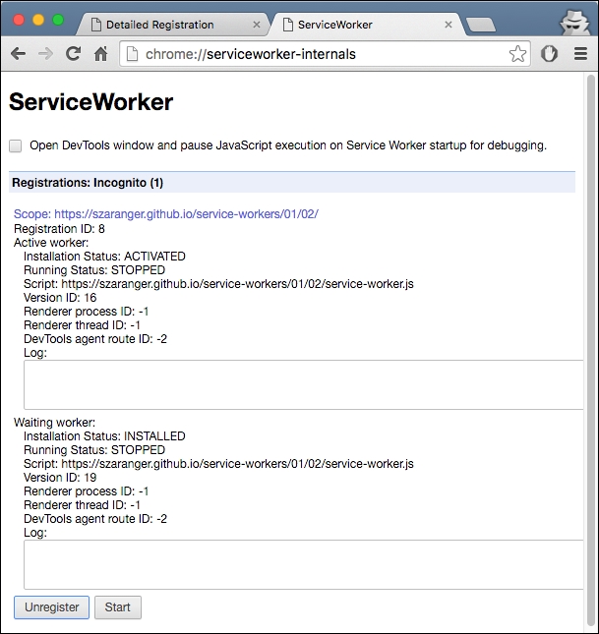Open a new tab with the blank tab button
Viewport: 599px width, 634px height.
pyautogui.click(x=480, y=24)
